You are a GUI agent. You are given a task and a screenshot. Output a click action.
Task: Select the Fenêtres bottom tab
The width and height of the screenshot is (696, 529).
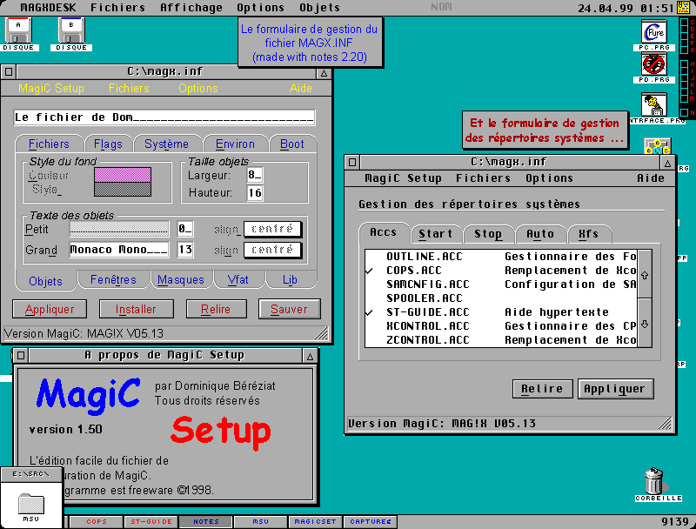point(113,279)
